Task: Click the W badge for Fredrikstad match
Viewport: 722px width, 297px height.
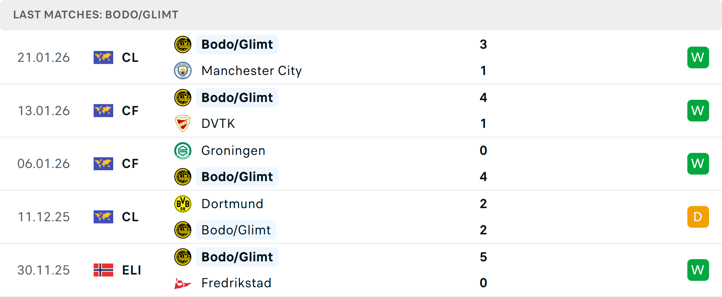Action: [x=698, y=270]
